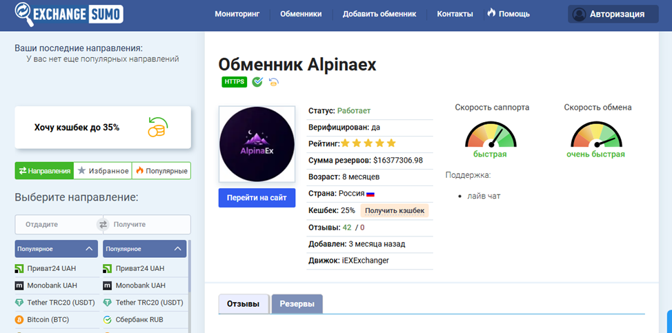
Task: Click the support speed gauge
Action: [491, 134]
